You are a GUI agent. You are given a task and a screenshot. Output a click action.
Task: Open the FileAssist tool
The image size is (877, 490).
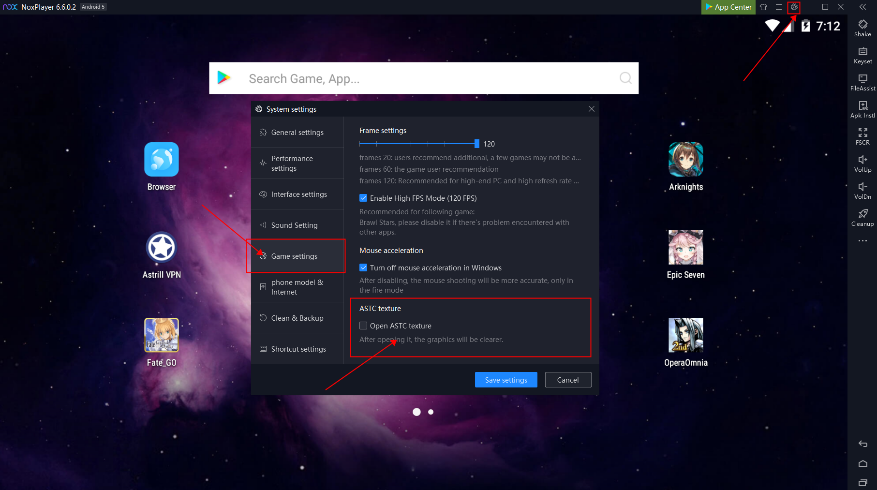pyautogui.click(x=862, y=81)
